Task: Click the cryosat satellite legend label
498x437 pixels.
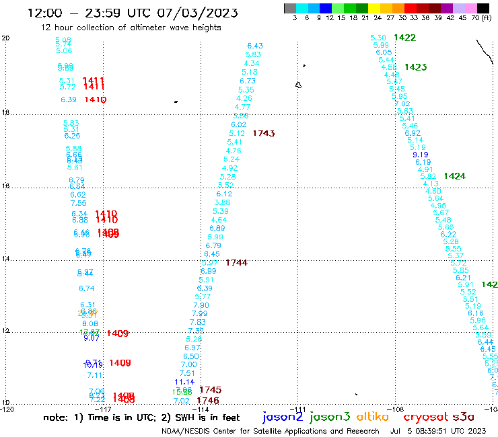Action: [x=426, y=417]
